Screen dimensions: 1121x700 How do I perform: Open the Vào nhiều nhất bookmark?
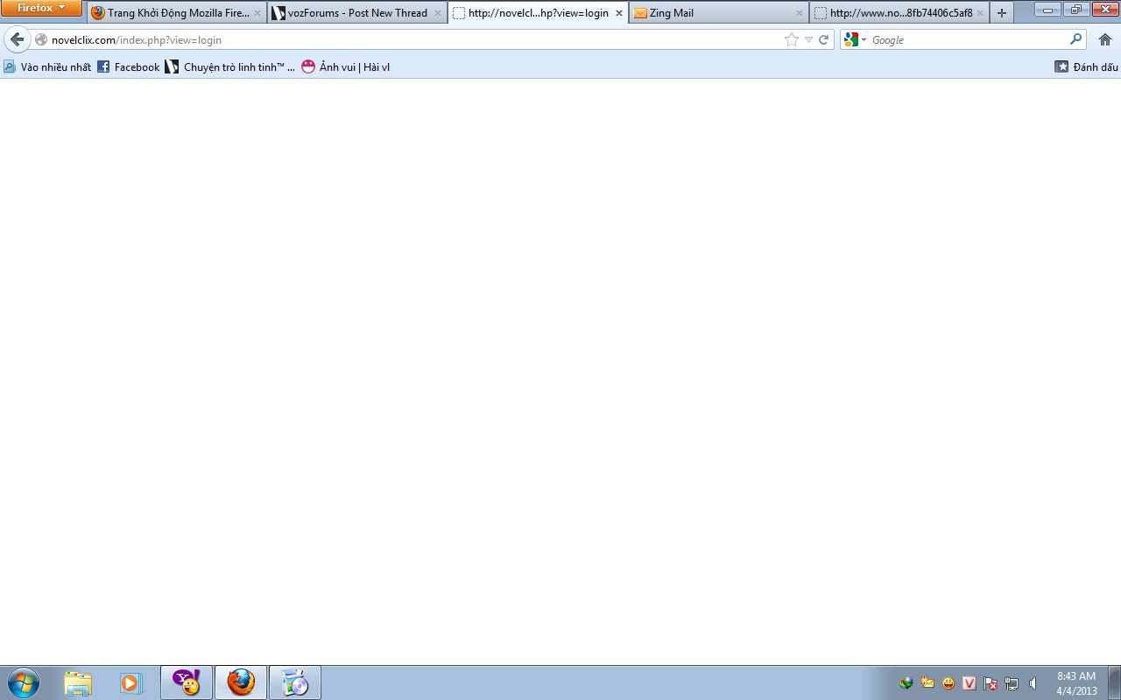tap(47, 66)
